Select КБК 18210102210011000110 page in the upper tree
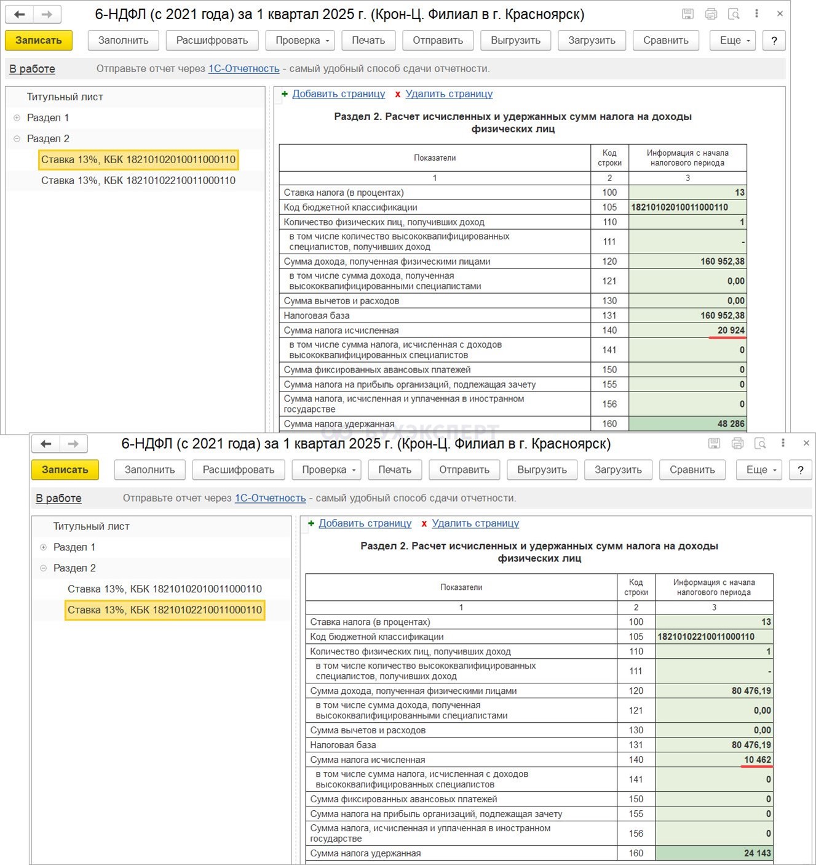This screenshot has height=865, width=816. pos(138,180)
